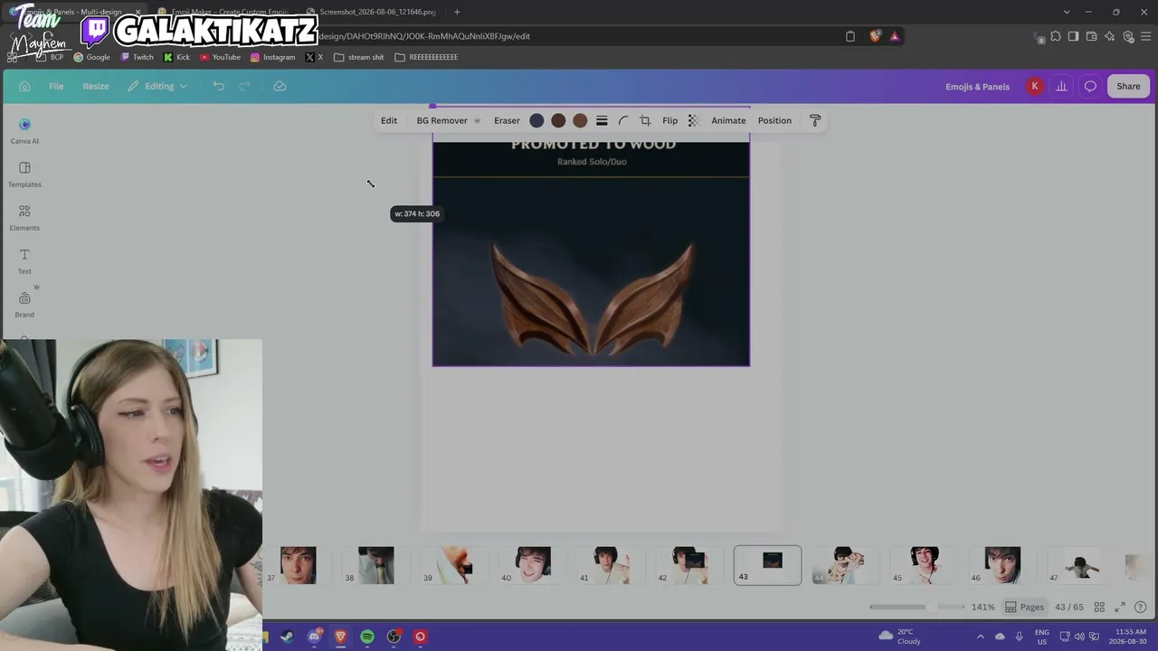Select page 38 thumbnail
Viewport: 1158px width, 651px height.
tap(375, 565)
